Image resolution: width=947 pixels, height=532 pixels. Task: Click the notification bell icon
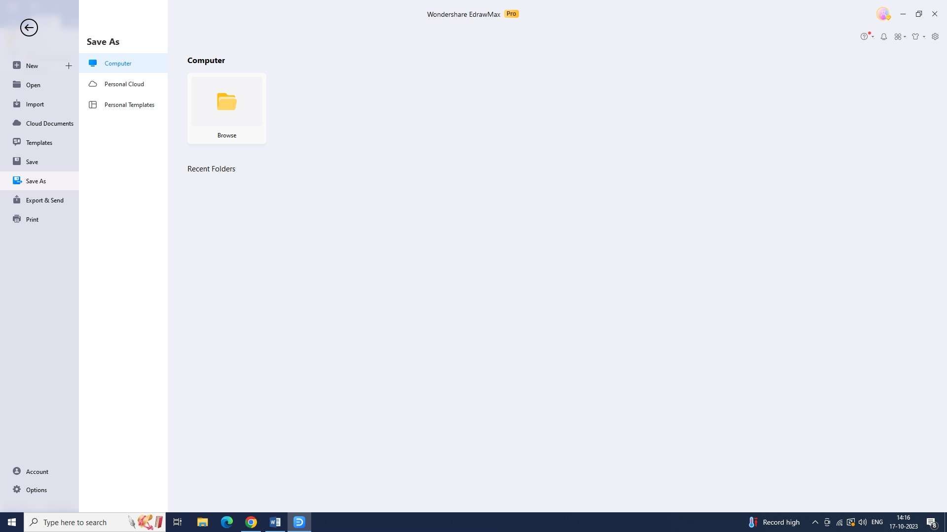(884, 36)
